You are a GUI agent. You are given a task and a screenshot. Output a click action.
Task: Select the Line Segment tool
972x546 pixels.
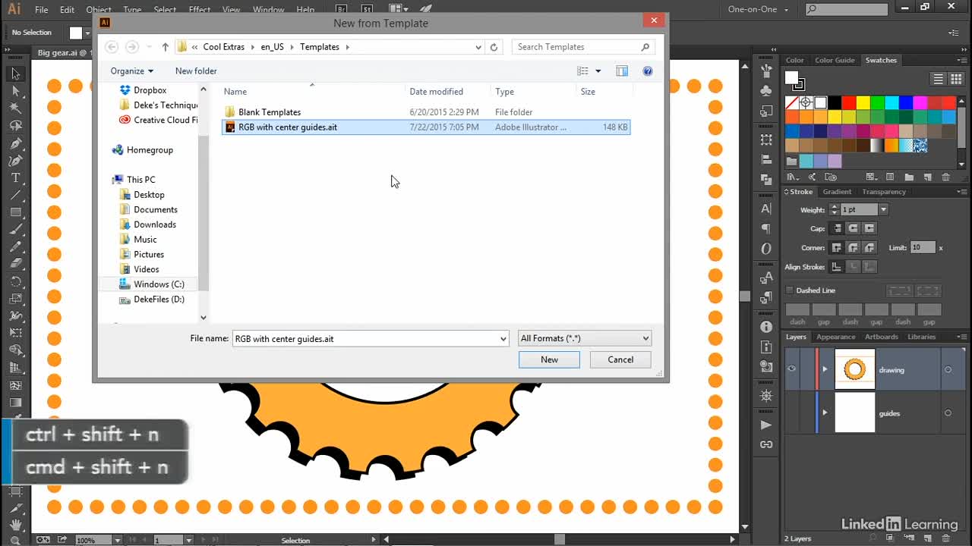[15, 195]
